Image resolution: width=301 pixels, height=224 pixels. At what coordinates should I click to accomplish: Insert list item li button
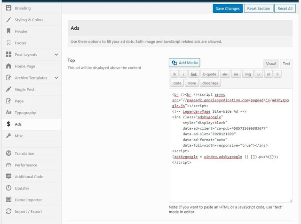click(x=277, y=74)
